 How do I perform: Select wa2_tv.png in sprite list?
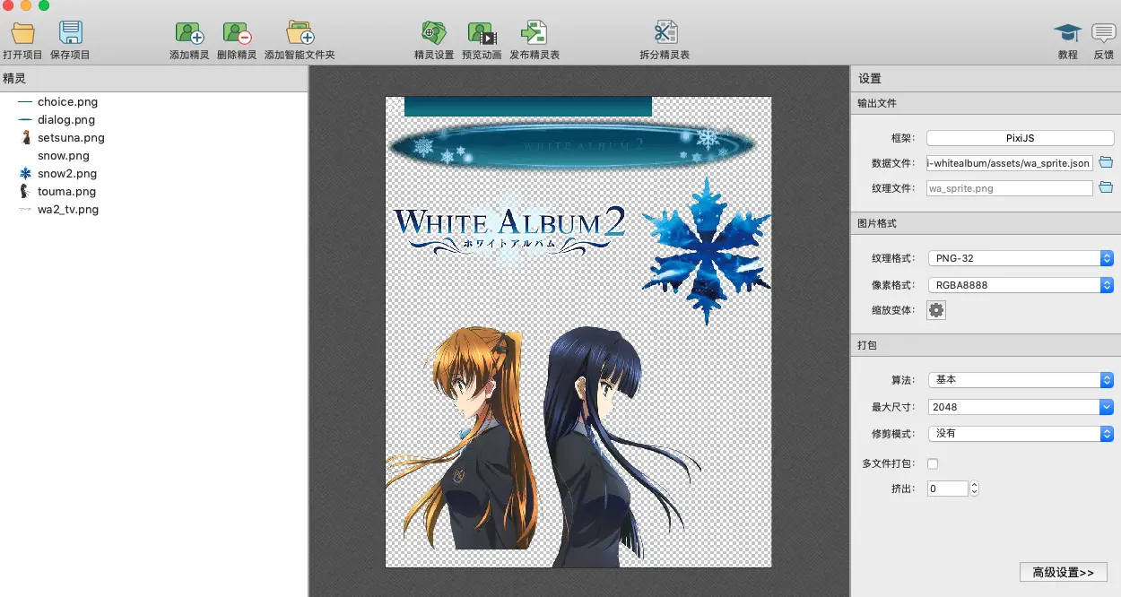[x=68, y=210]
